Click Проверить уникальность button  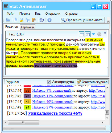(83, 20)
